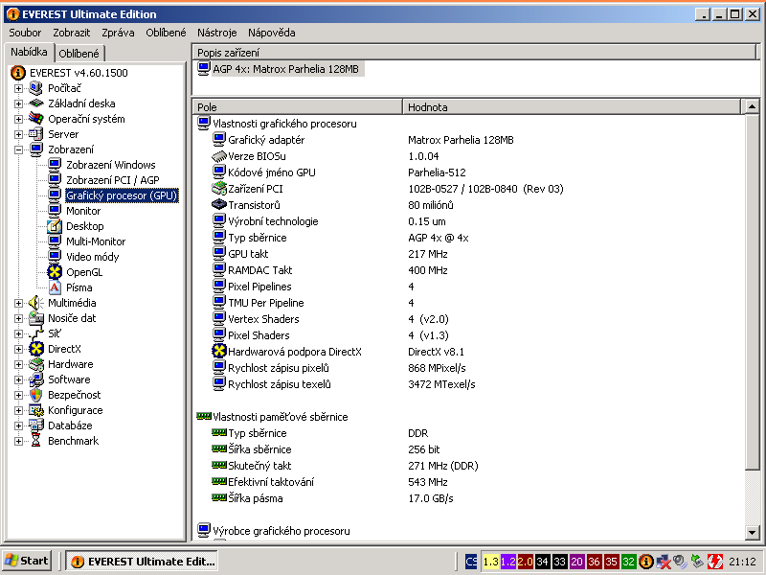
Task: Expand the Počítač tree node
Action: 18,88
